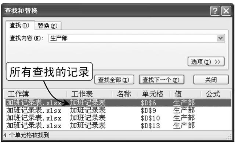This screenshot has width=235, height=144.
Task: Click the 4 个单元格被找到 status text
Action: click(x=26, y=135)
